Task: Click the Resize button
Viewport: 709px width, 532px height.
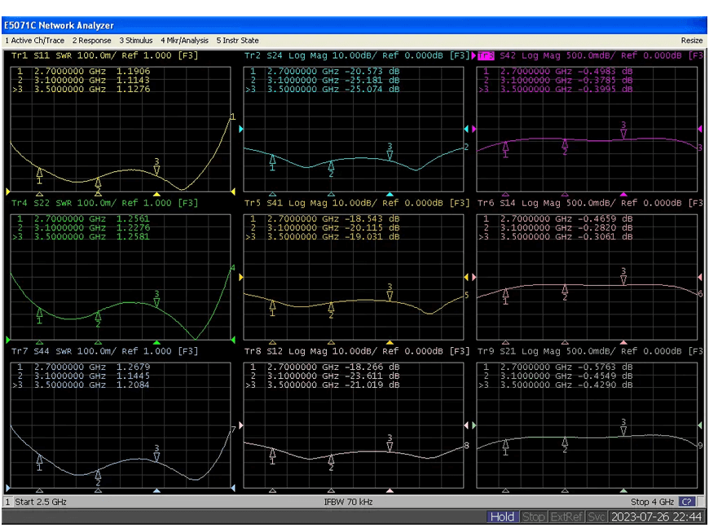Action: click(691, 41)
